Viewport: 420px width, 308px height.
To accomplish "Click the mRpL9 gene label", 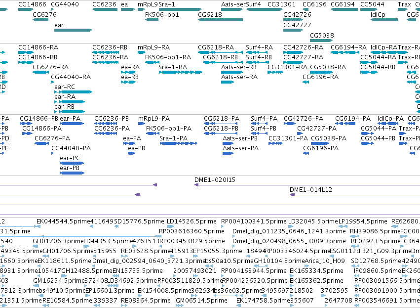I will pos(148,4).
